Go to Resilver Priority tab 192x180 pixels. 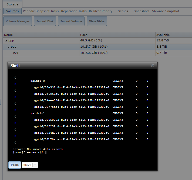tap(101, 11)
